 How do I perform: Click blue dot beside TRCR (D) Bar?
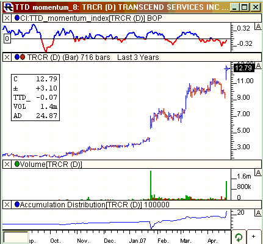[x=17, y=57]
